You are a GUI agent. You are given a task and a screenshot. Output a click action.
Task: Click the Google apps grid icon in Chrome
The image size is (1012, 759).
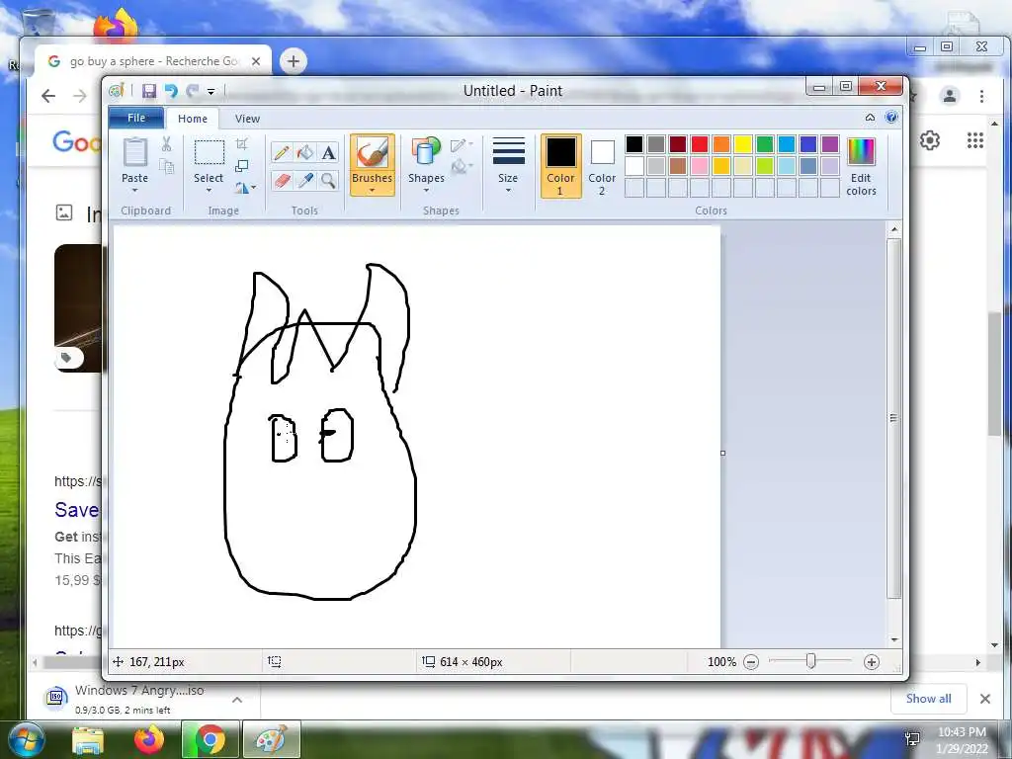pos(974,140)
